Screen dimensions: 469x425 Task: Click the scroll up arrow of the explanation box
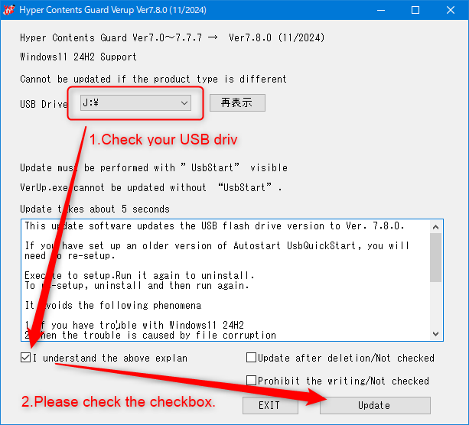(x=436, y=226)
